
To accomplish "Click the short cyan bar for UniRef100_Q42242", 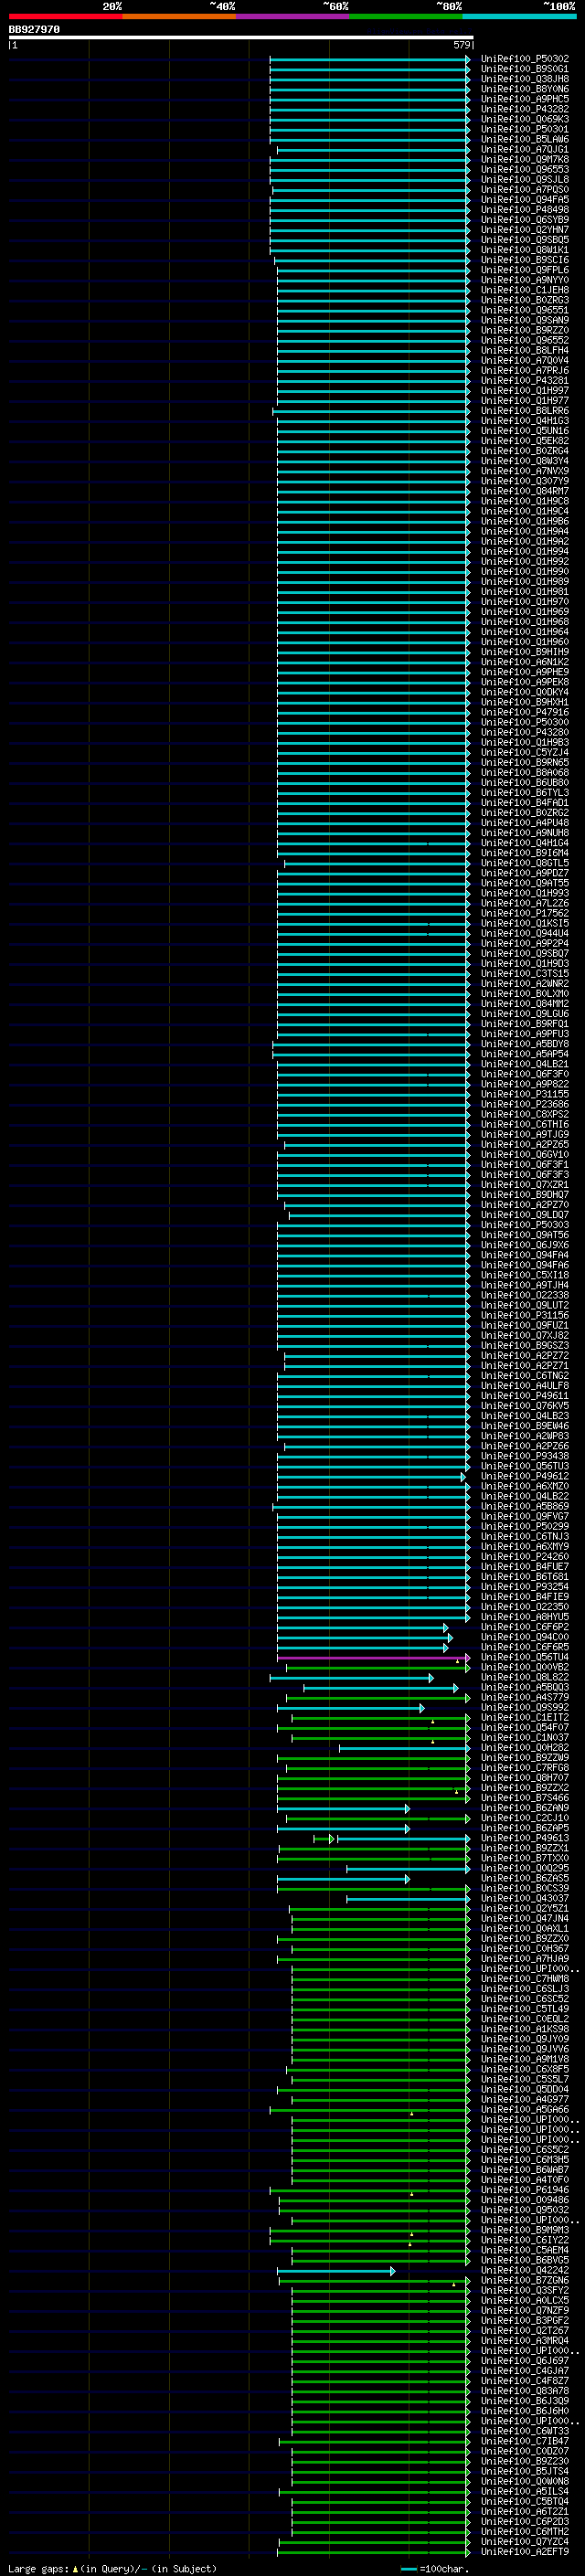I will click(336, 2271).
